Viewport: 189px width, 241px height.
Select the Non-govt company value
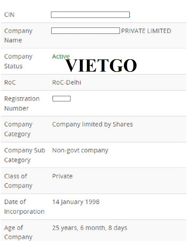coord(80,150)
